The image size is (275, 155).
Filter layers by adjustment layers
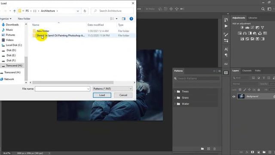[259, 78]
